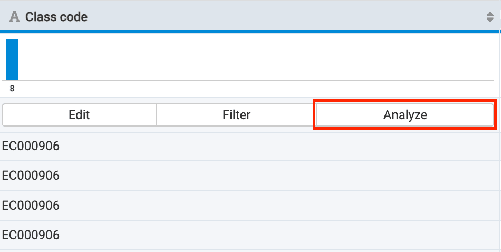Select the fourth EC000906 cell
This screenshot has height=252, width=501.
31,235
